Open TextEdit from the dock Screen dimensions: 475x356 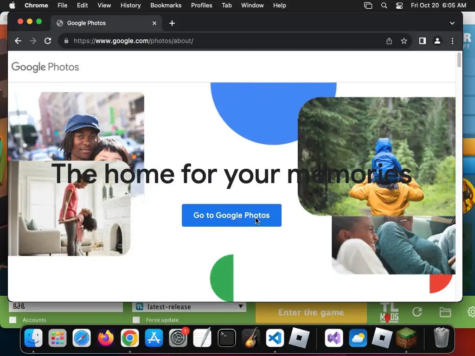pos(202,338)
